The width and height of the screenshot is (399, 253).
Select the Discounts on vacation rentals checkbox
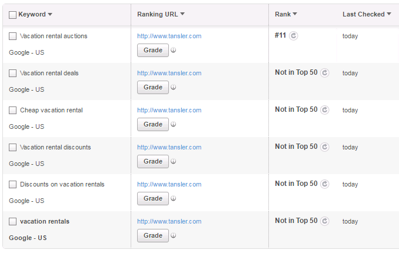(x=12, y=184)
